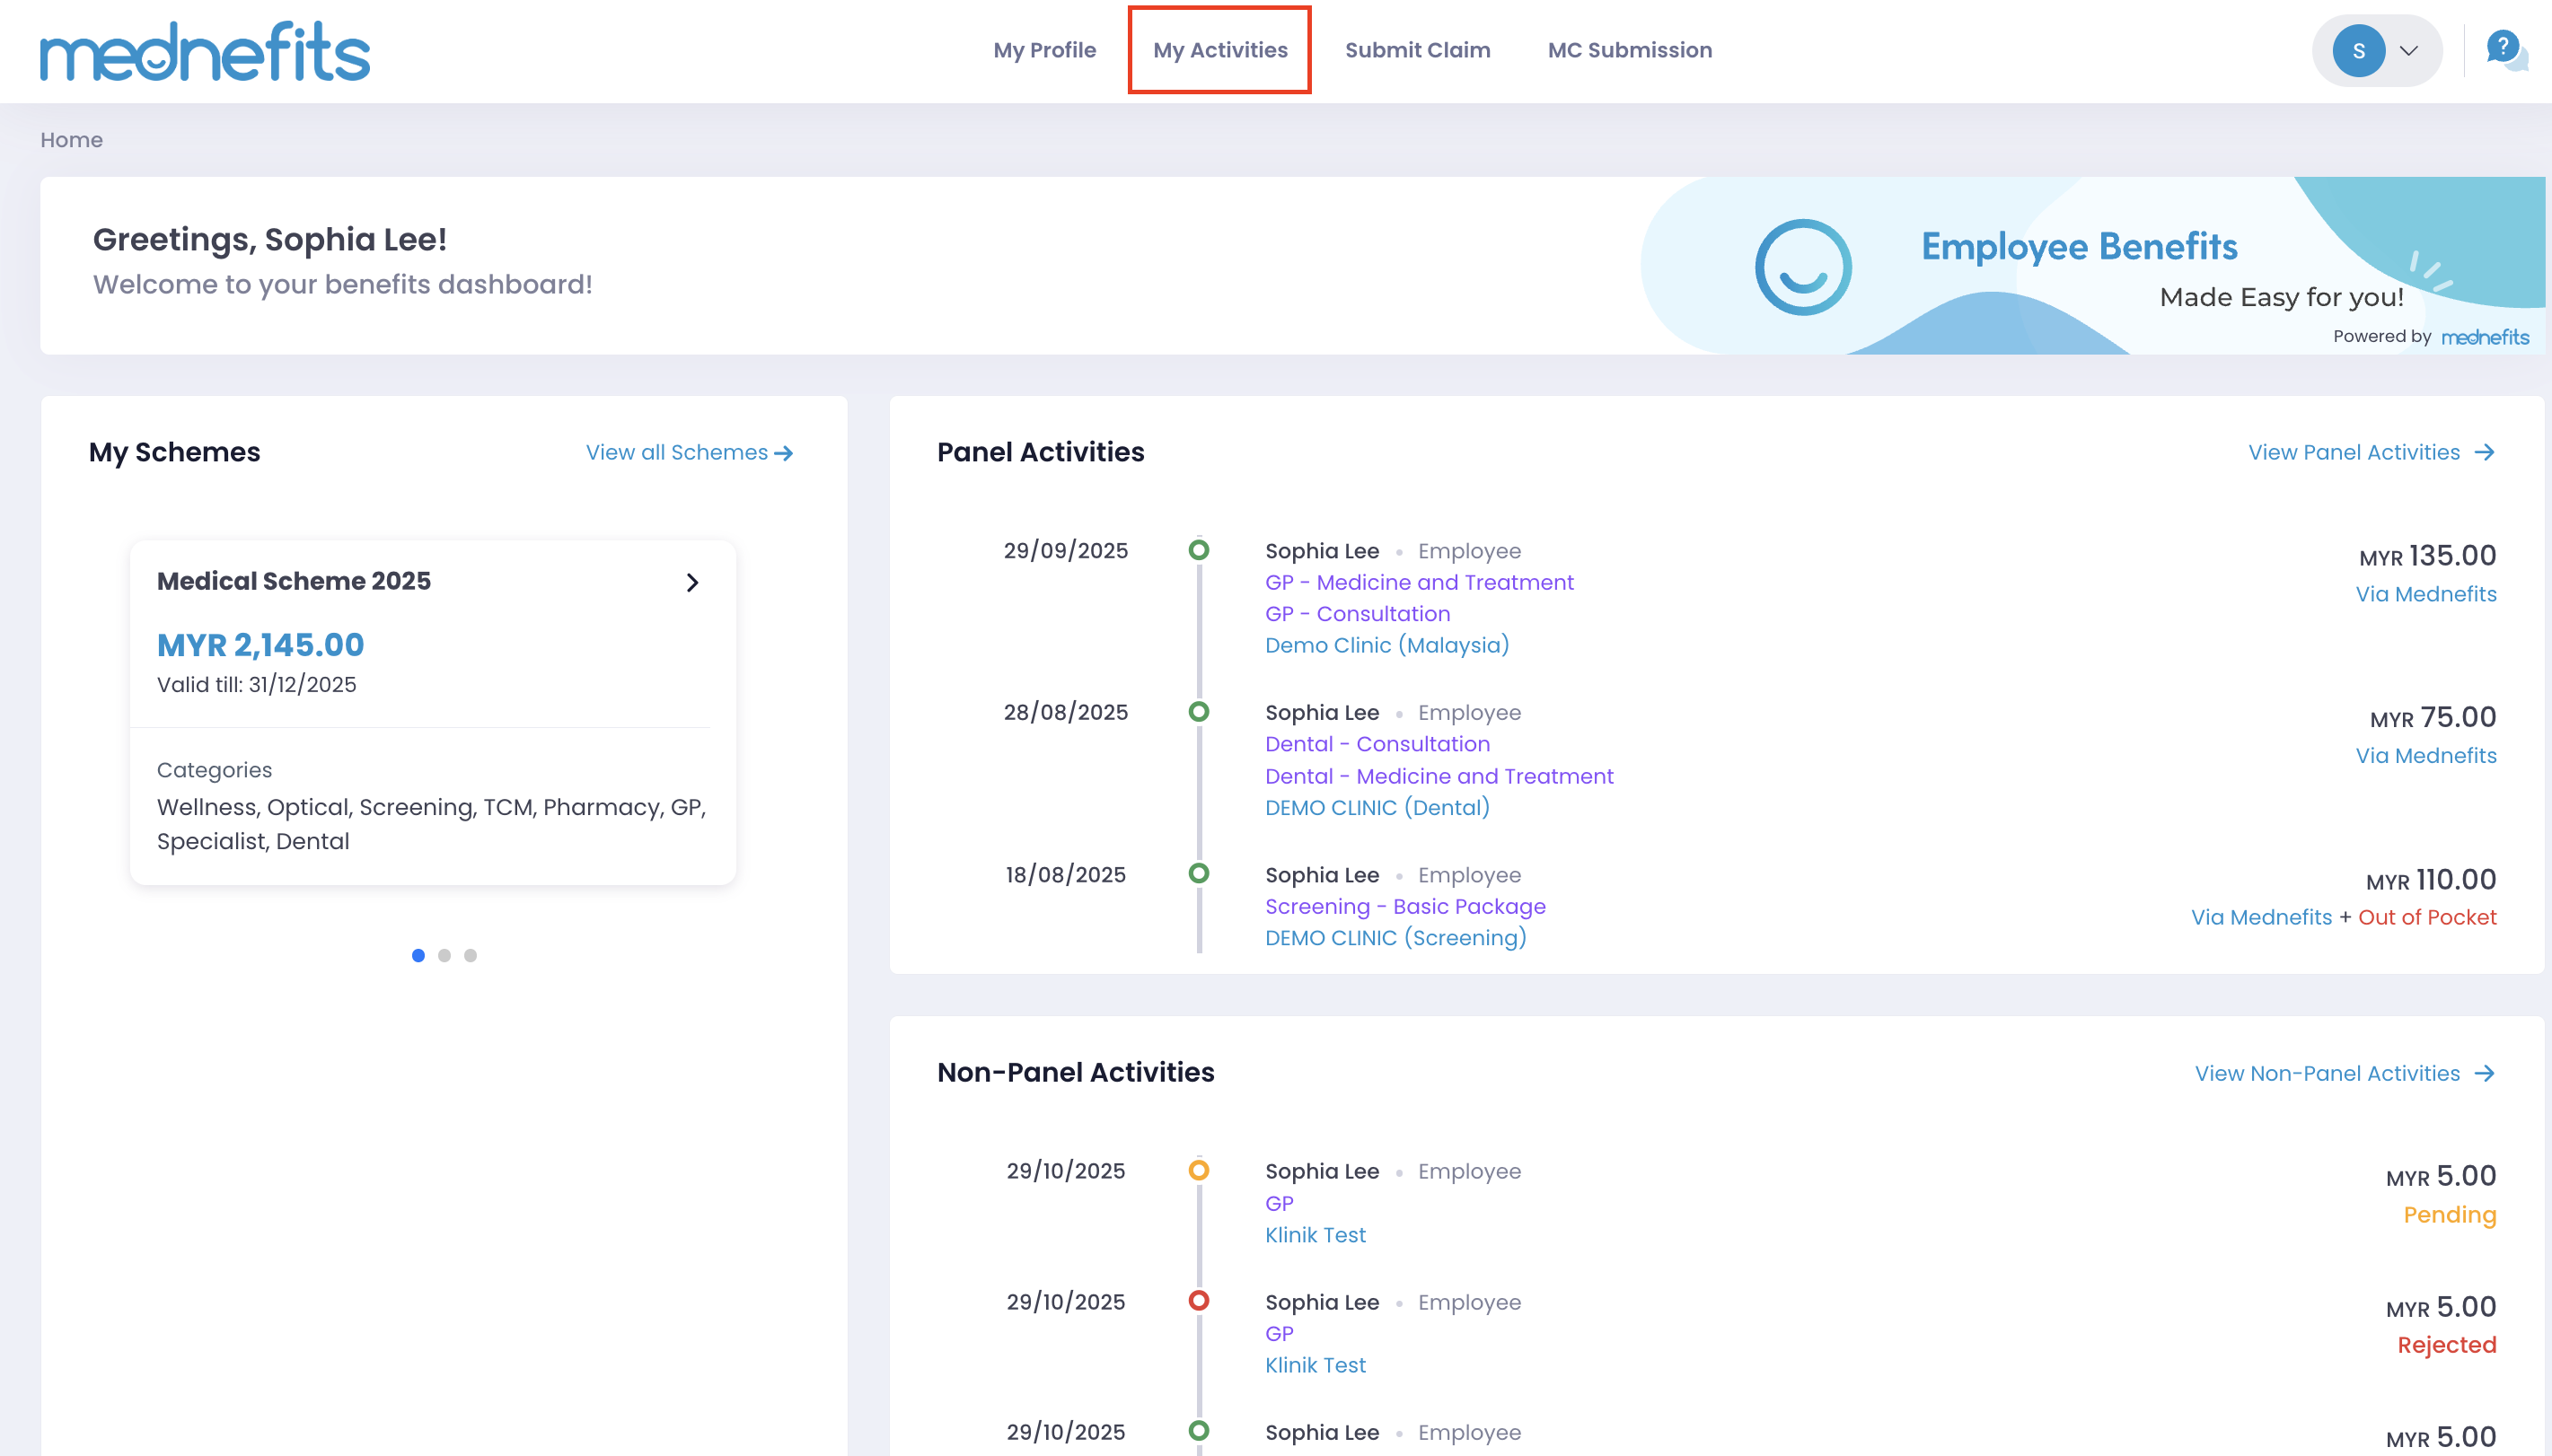Click the red Rejected status timeline marker
This screenshot has width=2552, height=1456.
1198,1300
